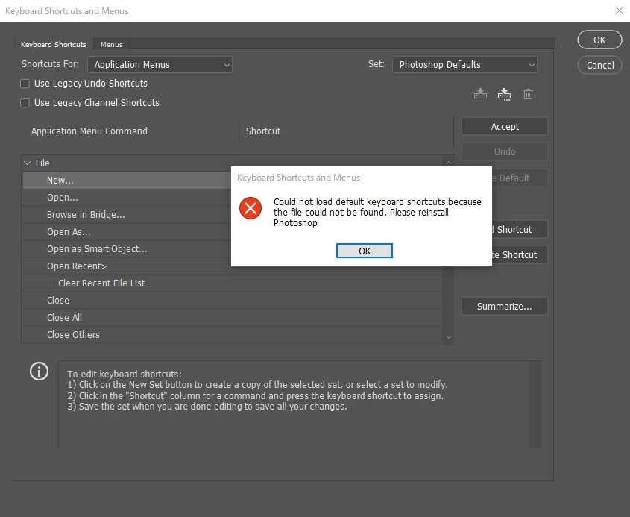Click the command list scroll-down arrow
The height and width of the screenshot is (517, 630).
coord(448,337)
